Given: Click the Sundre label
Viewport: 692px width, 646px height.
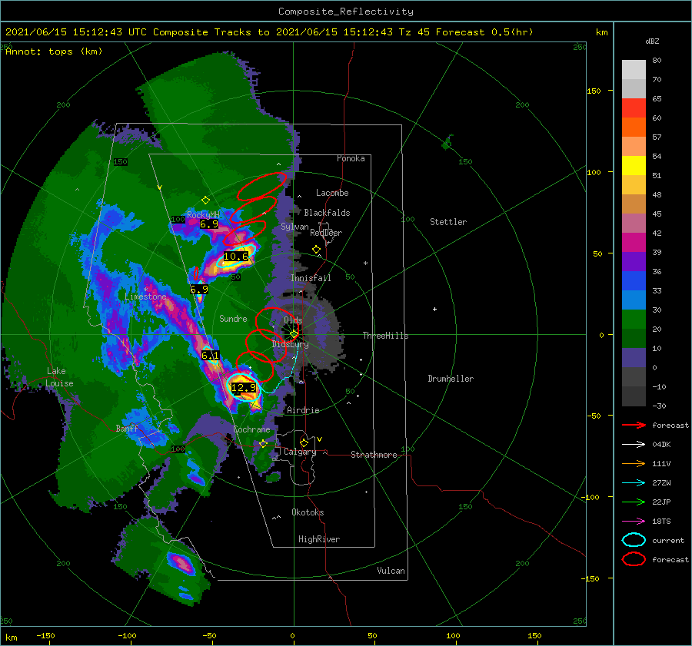Looking at the screenshot, I should point(233,318).
